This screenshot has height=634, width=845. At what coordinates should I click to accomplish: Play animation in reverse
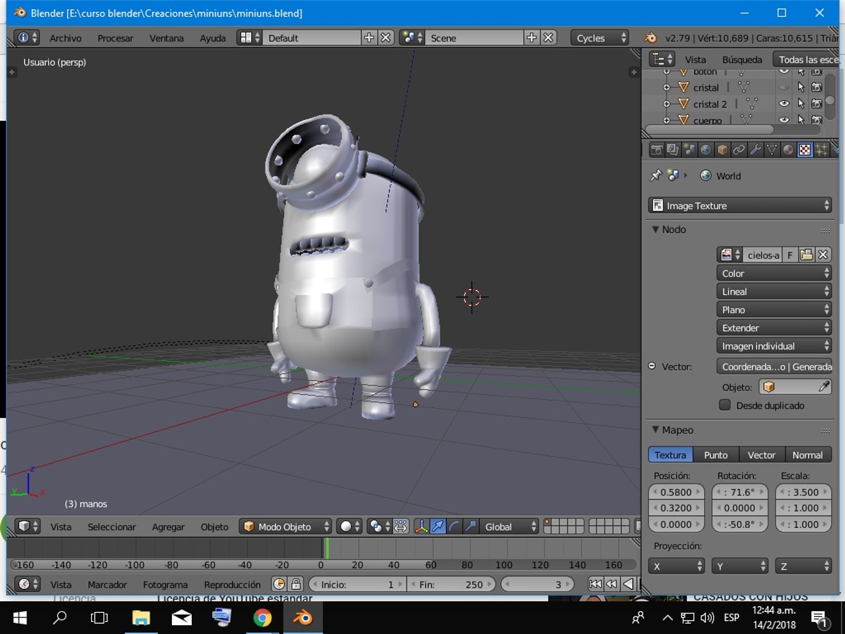628,584
